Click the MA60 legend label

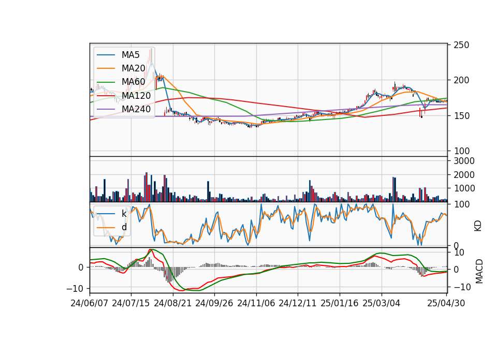click(x=133, y=82)
